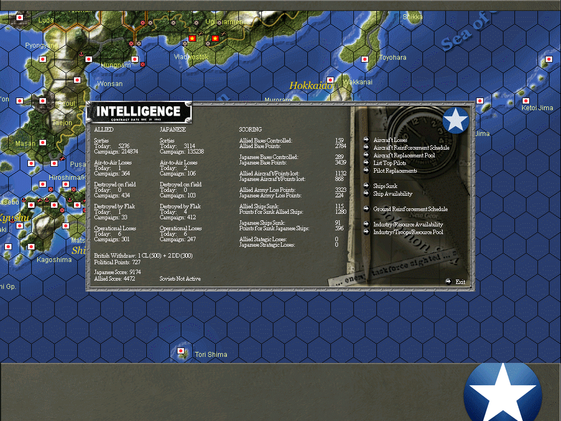This screenshot has height=421, width=561.
Task: Open the Industry/Troops/Resource Pool
Action: 408,232
